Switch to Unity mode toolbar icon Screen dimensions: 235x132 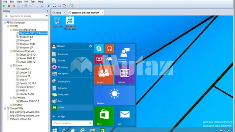(64, 6)
